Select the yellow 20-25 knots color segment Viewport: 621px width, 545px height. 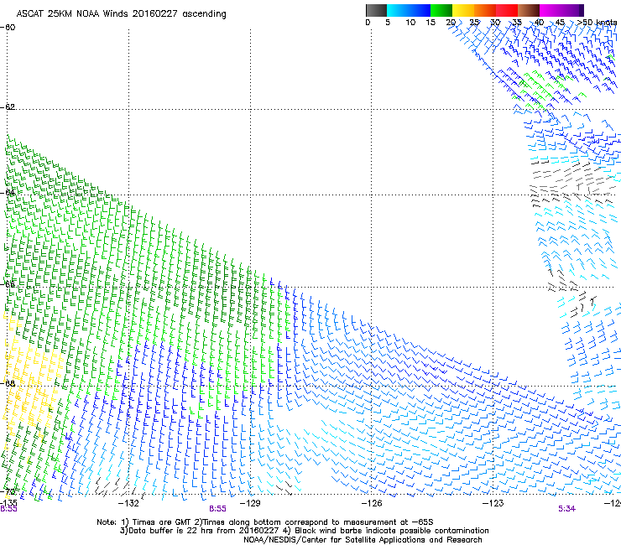tap(463, 10)
